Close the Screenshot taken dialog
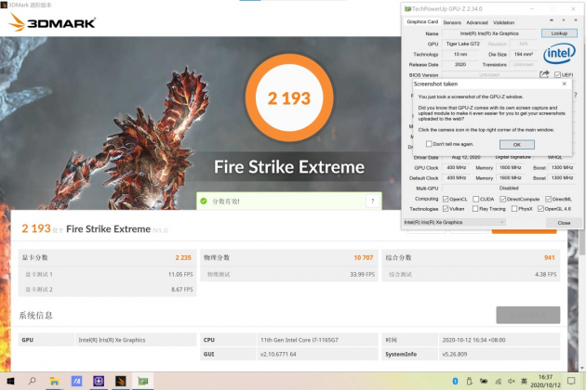This screenshot has height=390, width=586. [x=565, y=84]
